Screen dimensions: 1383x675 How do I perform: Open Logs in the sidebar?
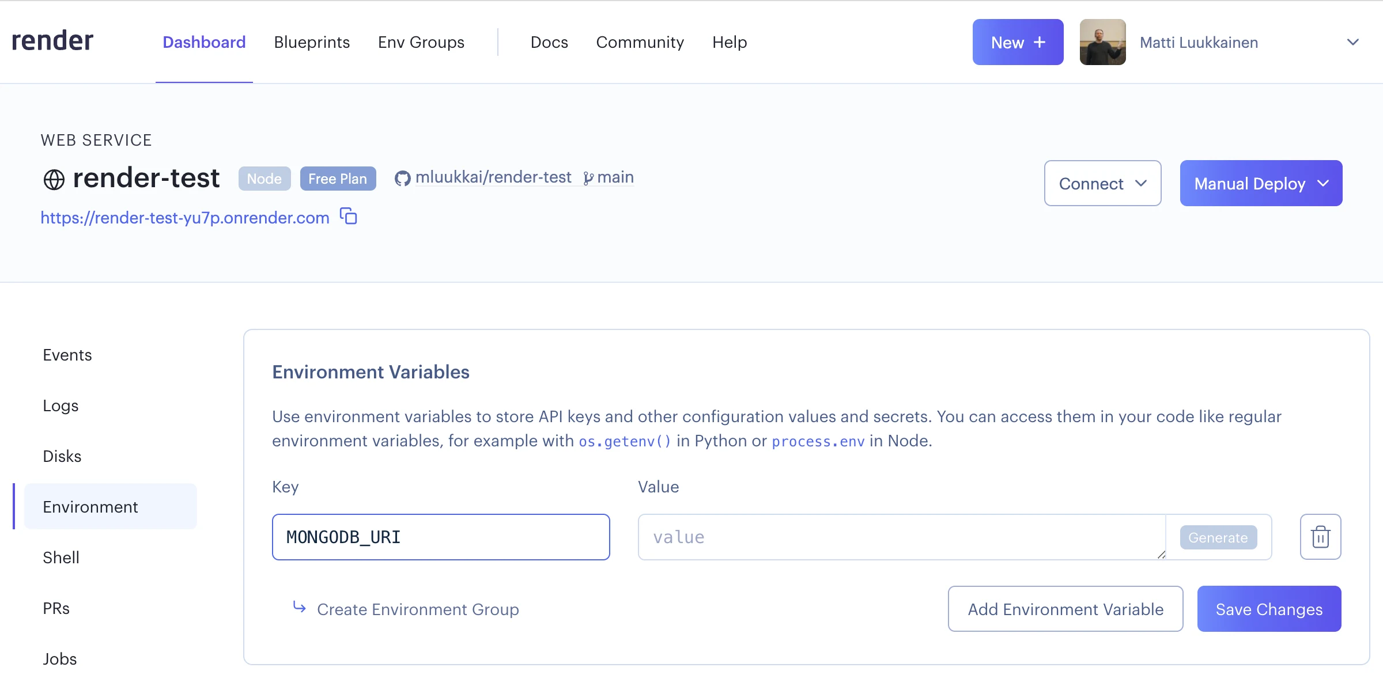point(61,405)
